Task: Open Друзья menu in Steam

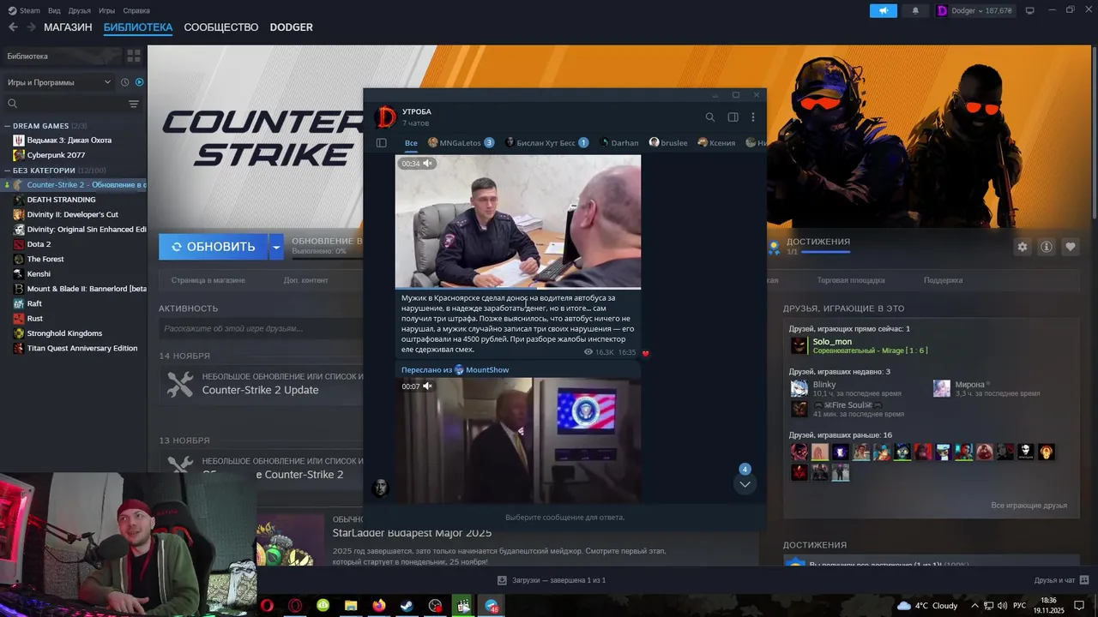Action: coord(79,10)
